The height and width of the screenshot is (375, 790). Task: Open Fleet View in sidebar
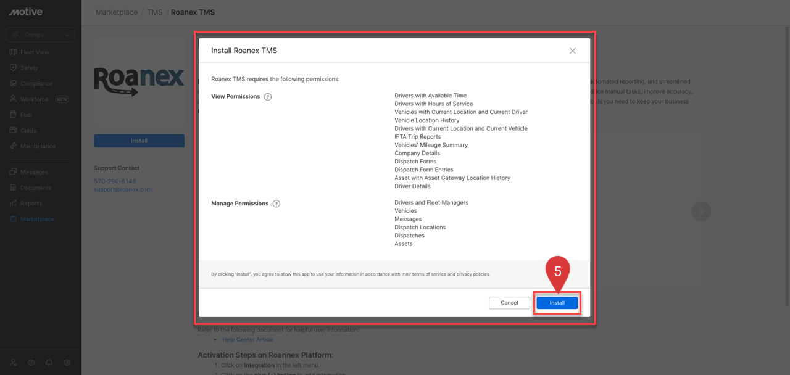tap(35, 52)
